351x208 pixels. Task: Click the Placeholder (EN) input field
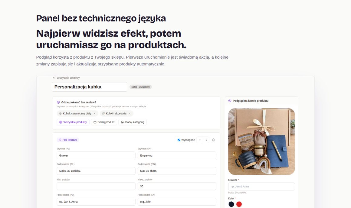pos(177,202)
